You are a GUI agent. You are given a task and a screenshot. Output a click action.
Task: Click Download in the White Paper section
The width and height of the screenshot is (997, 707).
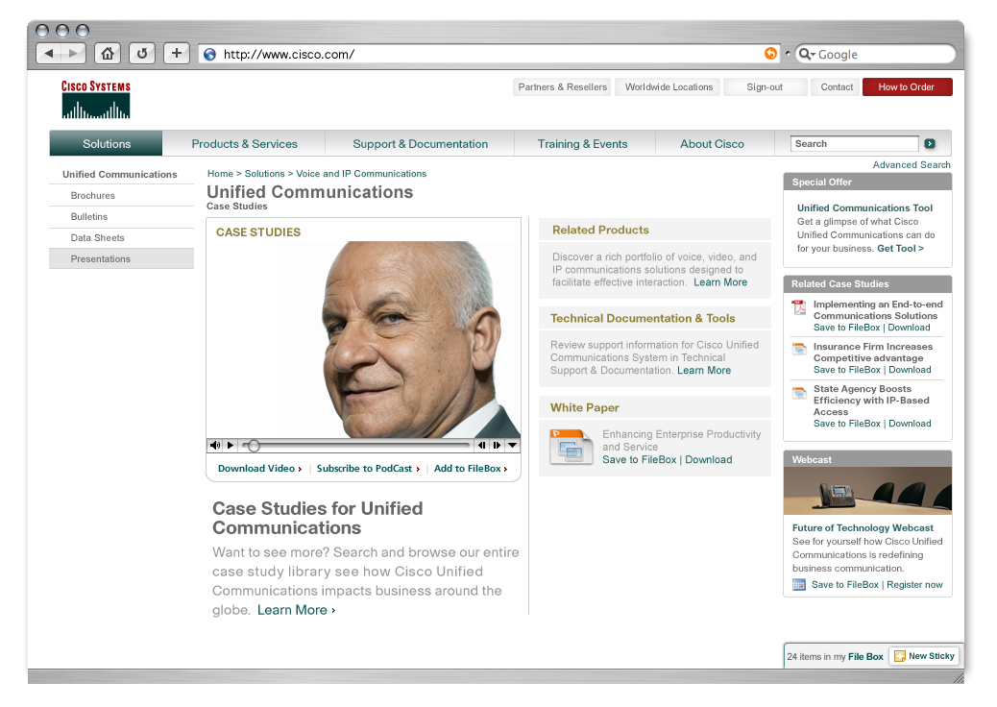(x=708, y=460)
